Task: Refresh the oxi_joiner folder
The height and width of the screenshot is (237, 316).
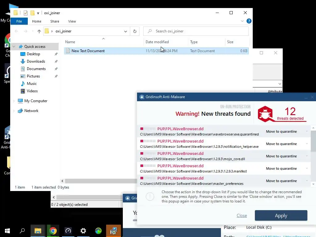Action: (135, 31)
